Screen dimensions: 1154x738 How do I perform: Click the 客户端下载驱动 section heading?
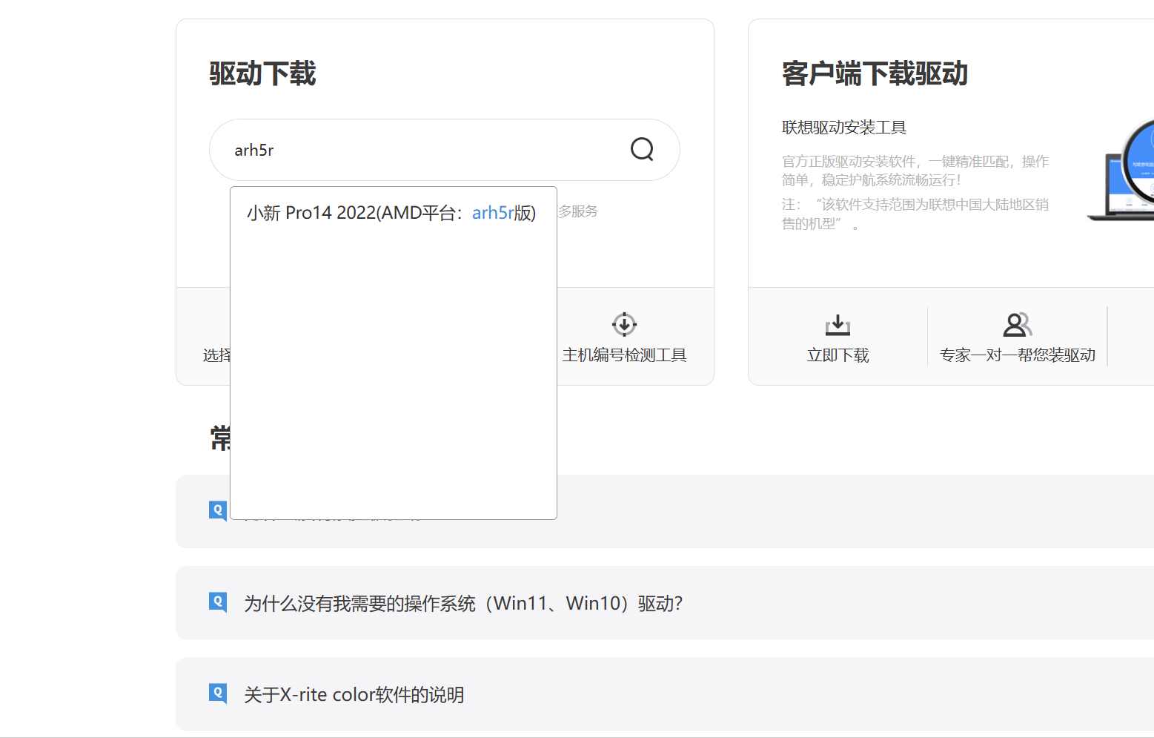click(874, 73)
